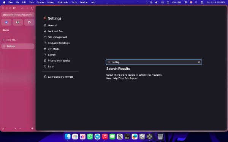
Task: Open Notion from the dock
Action: tap(120, 136)
